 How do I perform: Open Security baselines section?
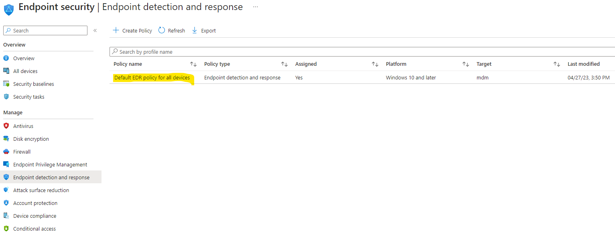click(x=33, y=84)
